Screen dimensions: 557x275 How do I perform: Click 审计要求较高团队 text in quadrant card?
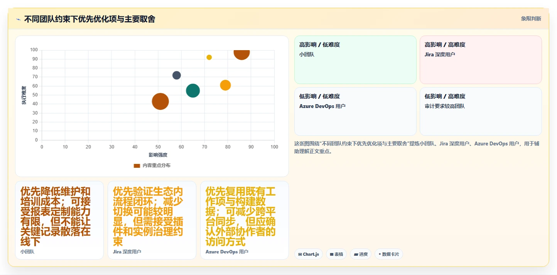click(x=445, y=106)
